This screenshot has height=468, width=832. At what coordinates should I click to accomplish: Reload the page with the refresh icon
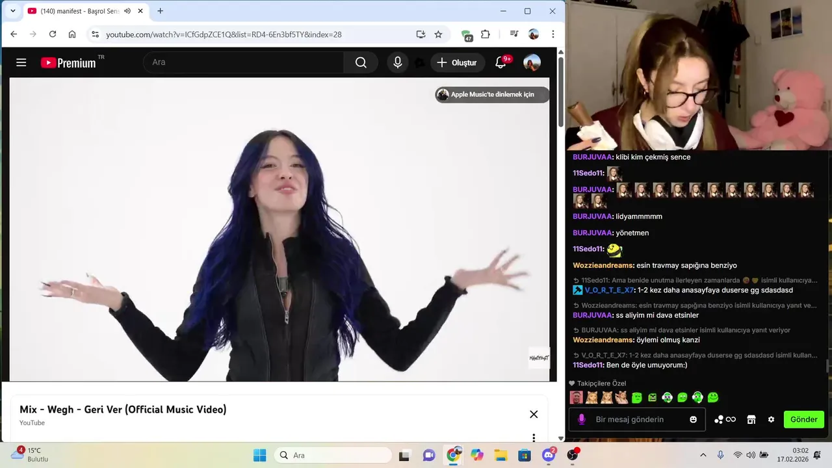click(53, 34)
